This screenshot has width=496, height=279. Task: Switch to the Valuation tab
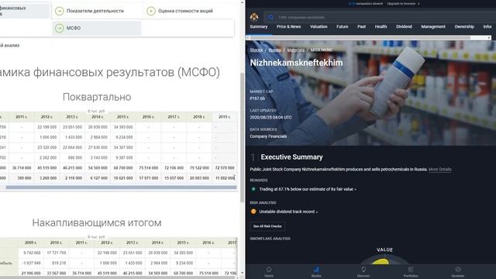pos(319,26)
